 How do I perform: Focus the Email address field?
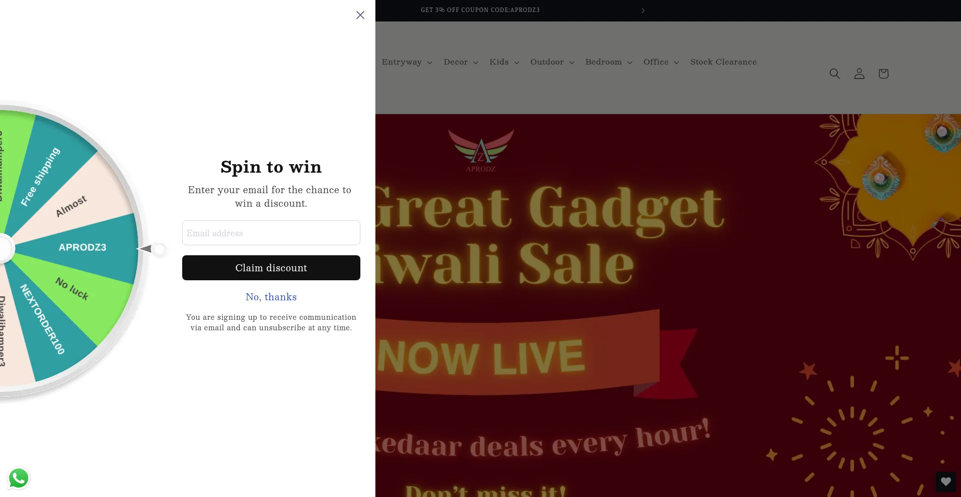[x=271, y=233]
